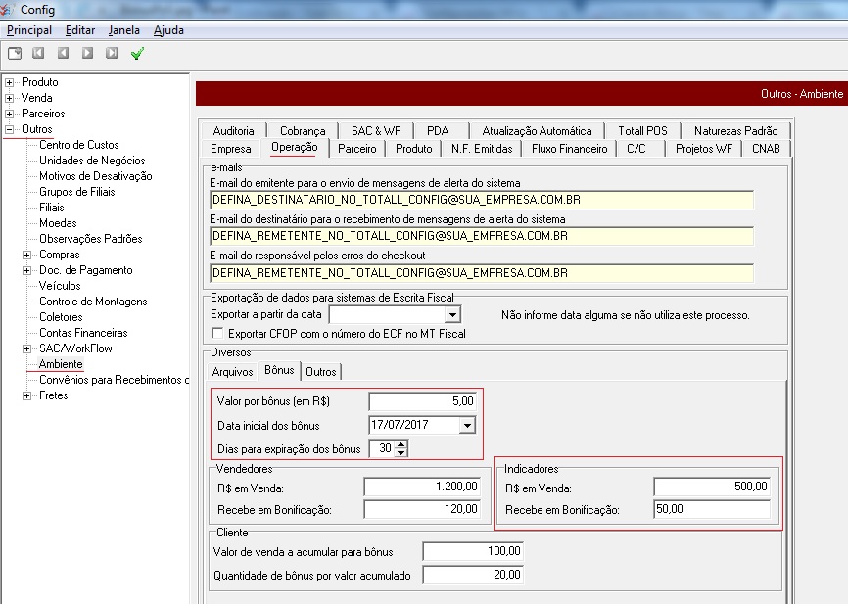
Task: Click the first toolbar icon with window symbol
Action: pyautogui.click(x=15, y=53)
